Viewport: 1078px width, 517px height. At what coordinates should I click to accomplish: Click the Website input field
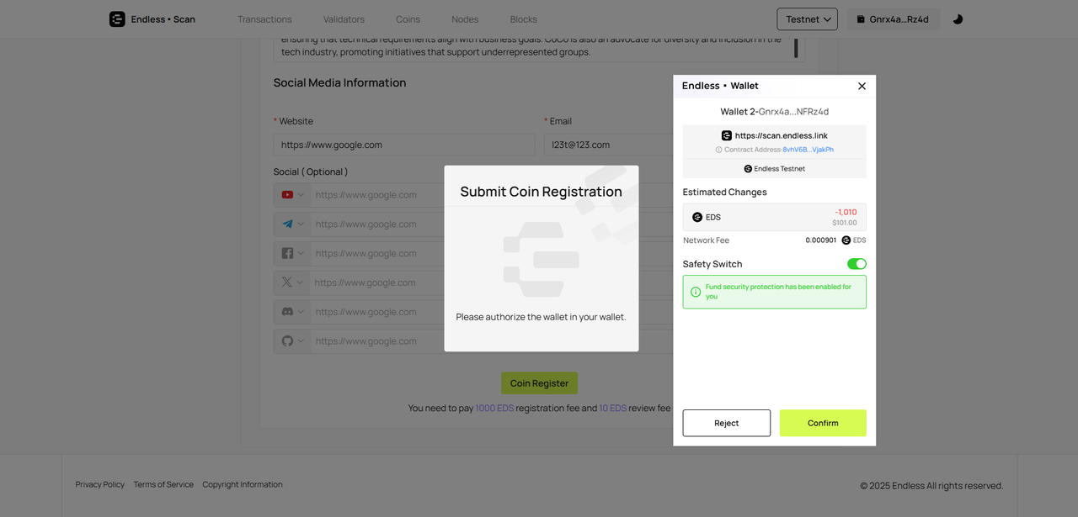click(404, 145)
